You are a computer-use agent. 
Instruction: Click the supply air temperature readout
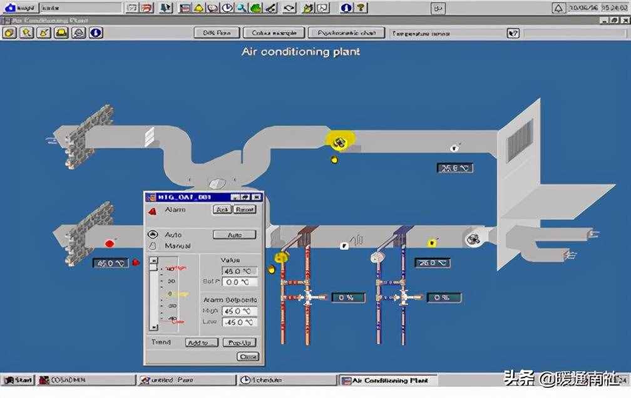pos(433,263)
